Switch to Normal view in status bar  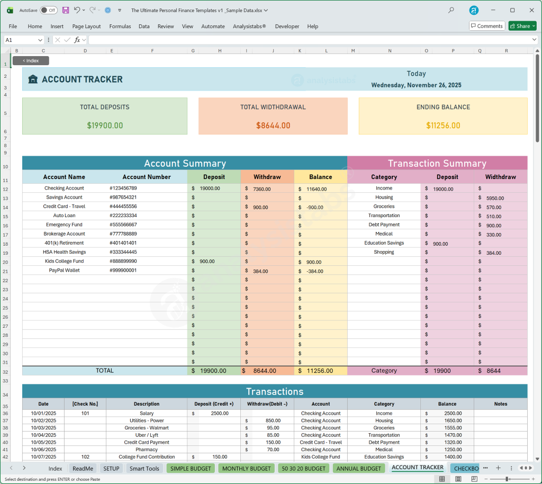[x=442, y=479]
